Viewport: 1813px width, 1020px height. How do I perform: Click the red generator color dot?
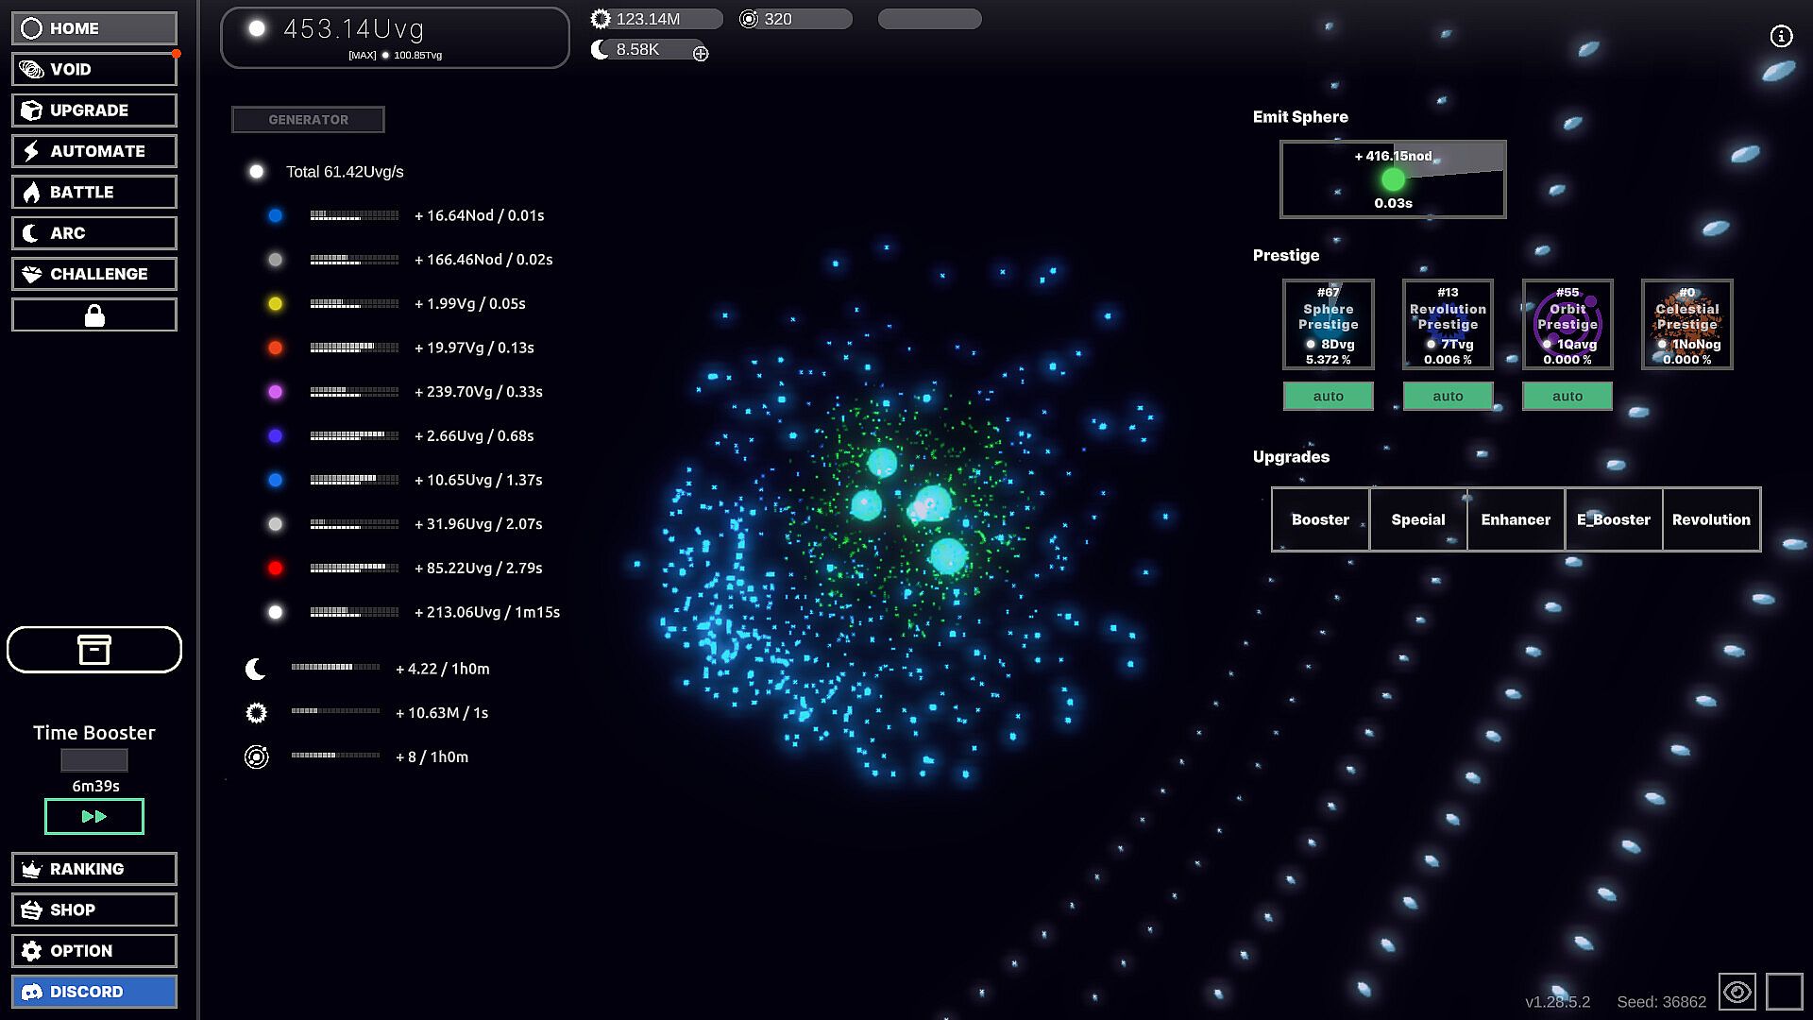coord(275,568)
